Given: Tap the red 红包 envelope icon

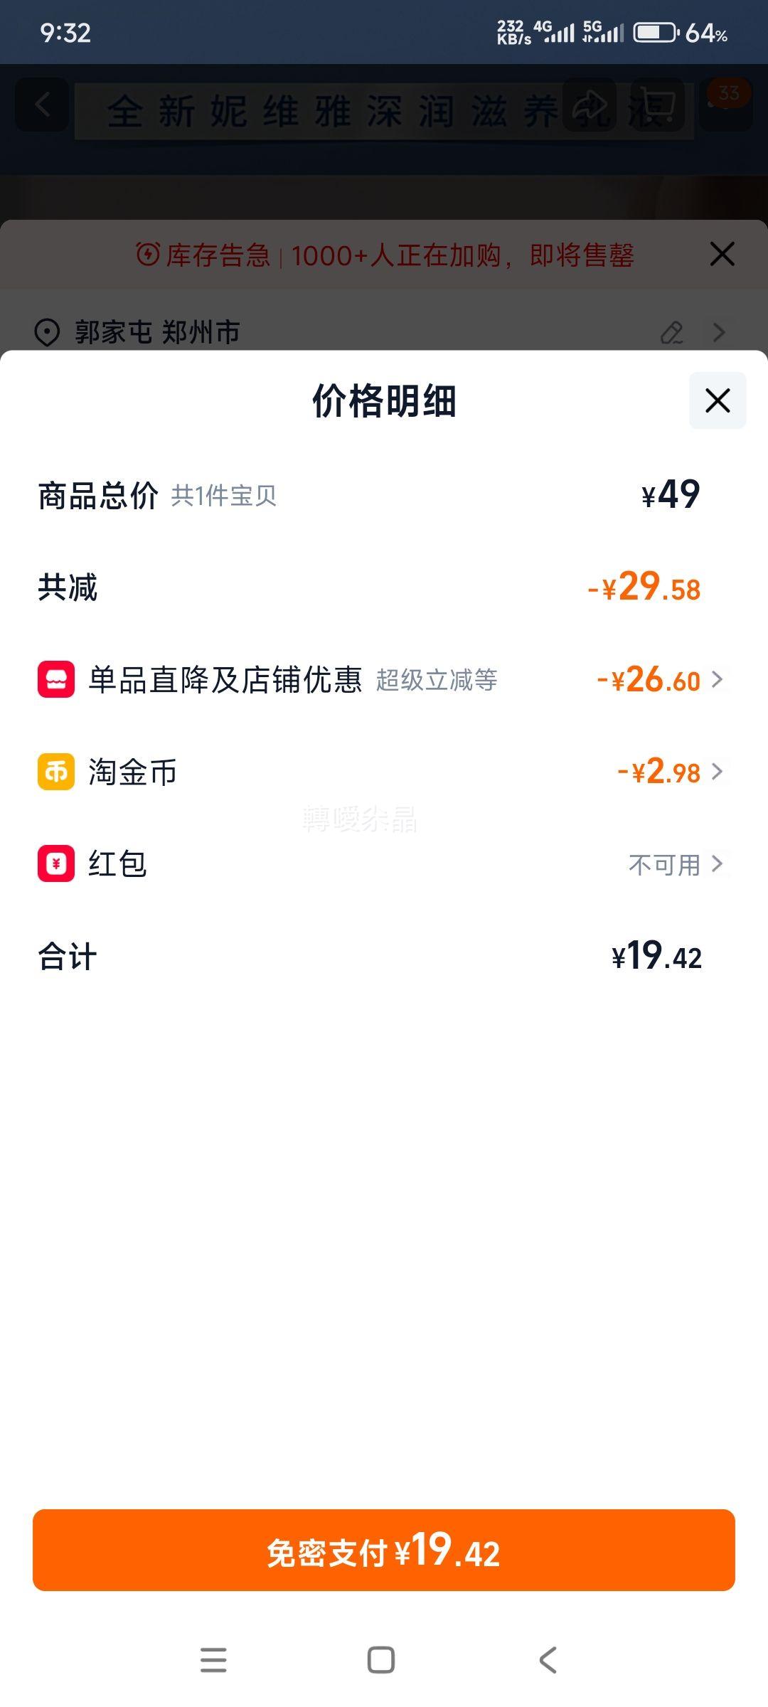Looking at the screenshot, I should click(x=56, y=863).
